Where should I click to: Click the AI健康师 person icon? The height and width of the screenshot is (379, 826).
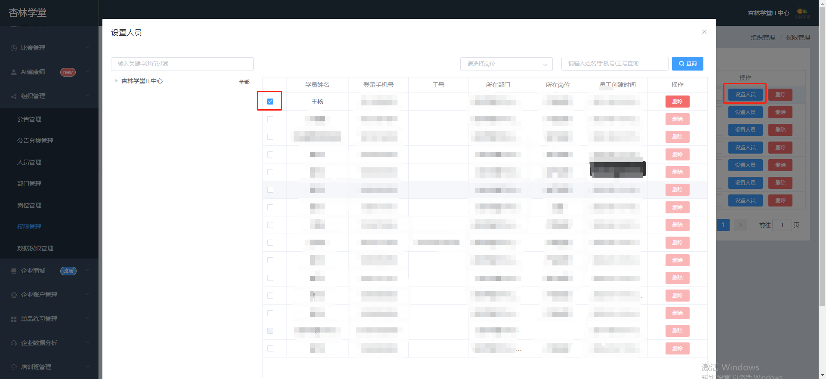coord(14,72)
